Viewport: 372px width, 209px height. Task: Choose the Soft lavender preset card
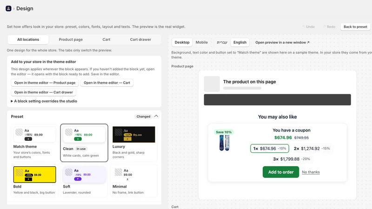click(x=84, y=180)
